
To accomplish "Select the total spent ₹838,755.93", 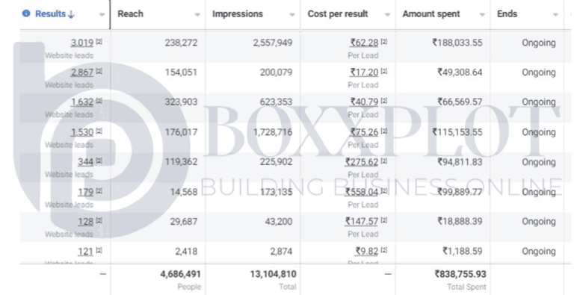I will point(460,274).
